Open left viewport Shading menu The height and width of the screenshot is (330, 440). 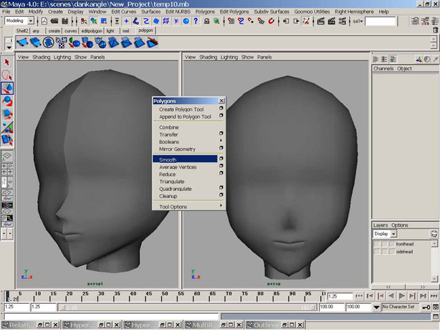(x=41, y=57)
